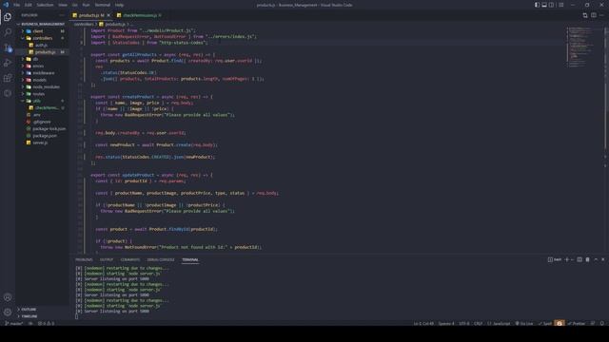The width and height of the screenshot is (609, 342).
Task: Open the File menu
Action: [x=16, y=5]
